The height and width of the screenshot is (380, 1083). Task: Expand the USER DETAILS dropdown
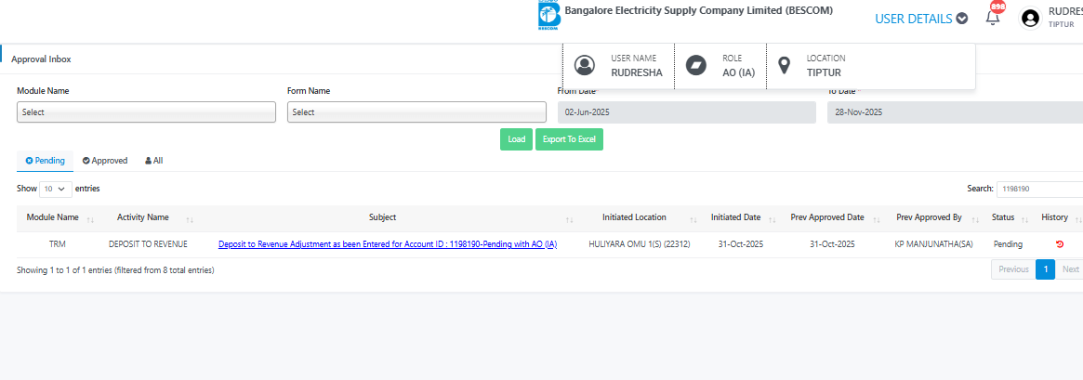click(920, 19)
